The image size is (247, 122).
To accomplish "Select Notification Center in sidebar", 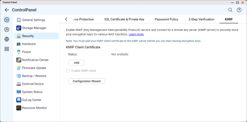I will (35, 60).
